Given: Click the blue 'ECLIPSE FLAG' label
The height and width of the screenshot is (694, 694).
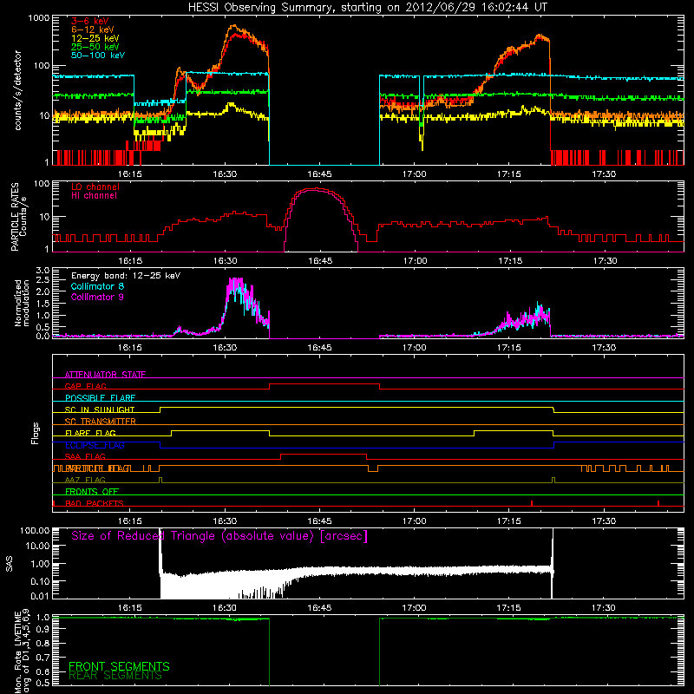Looking at the screenshot, I should (x=95, y=445).
